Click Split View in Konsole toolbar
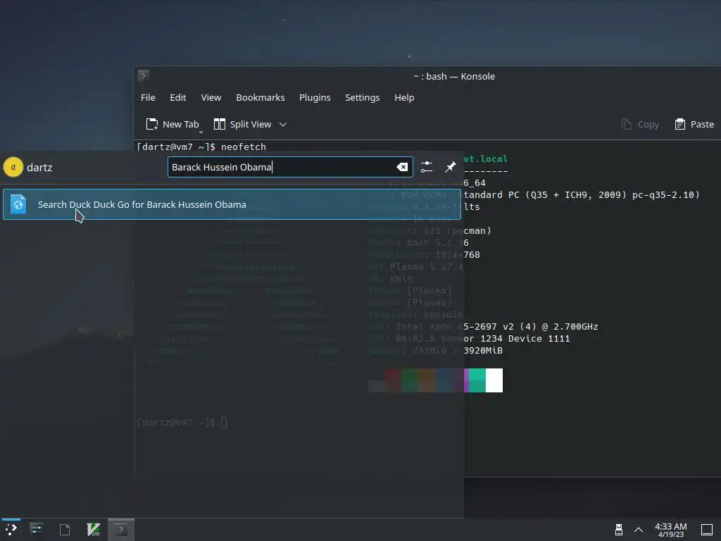The width and height of the screenshot is (721, 541). point(243,124)
